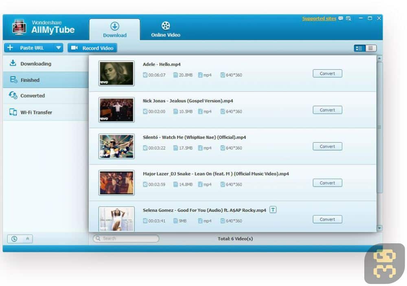Select the Finished section
The height and width of the screenshot is (286, 407).
[x=46, y=80]
